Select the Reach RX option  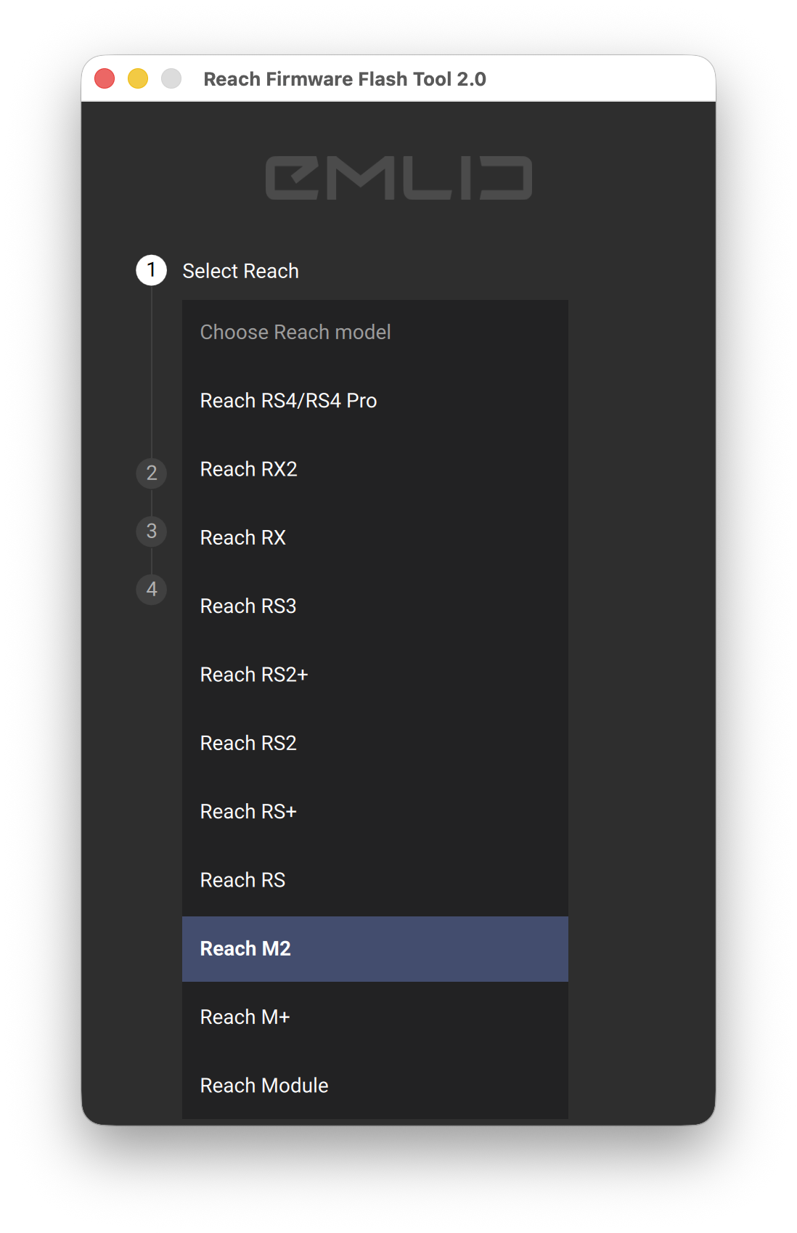(375, 537)
